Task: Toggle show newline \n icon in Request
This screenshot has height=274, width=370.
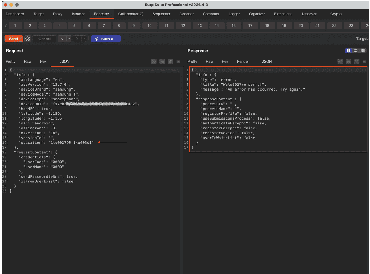Action: pyautogui.click(x=170, y=61)
